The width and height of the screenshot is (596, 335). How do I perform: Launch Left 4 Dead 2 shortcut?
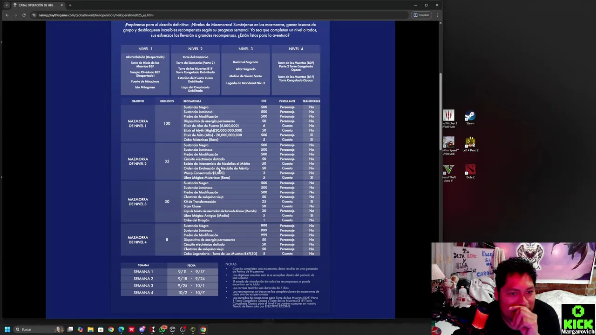click(470, 144)
